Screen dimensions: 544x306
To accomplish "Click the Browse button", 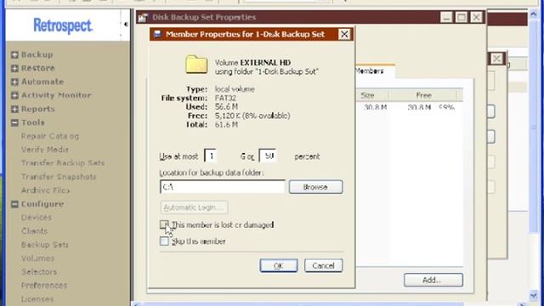I will tap(315, 187).
